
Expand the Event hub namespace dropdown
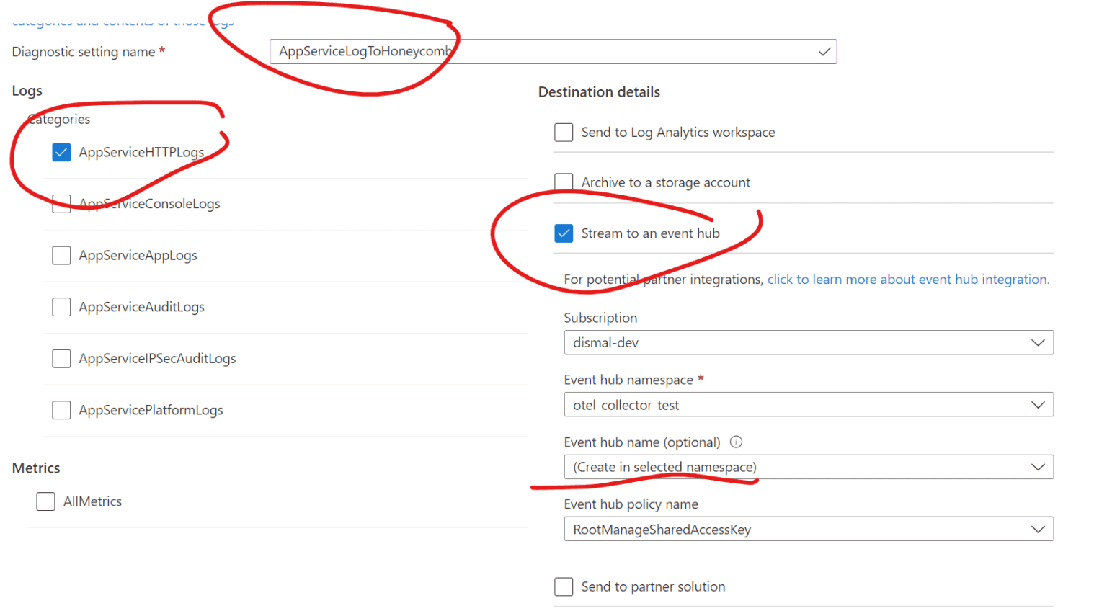tap(808, 405)
